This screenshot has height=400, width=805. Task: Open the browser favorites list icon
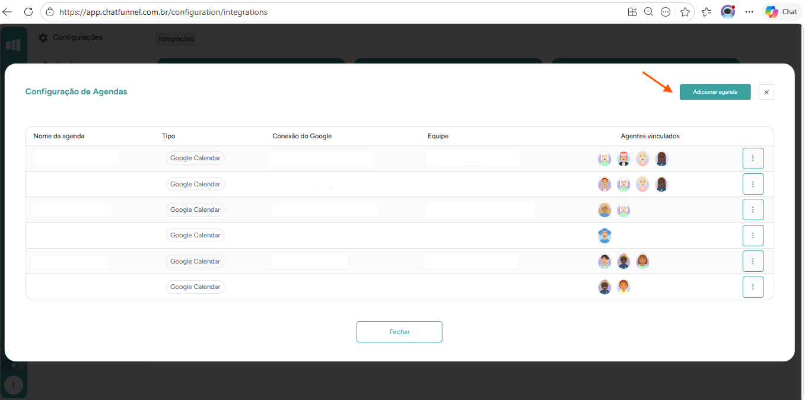(x=707, y=12)
